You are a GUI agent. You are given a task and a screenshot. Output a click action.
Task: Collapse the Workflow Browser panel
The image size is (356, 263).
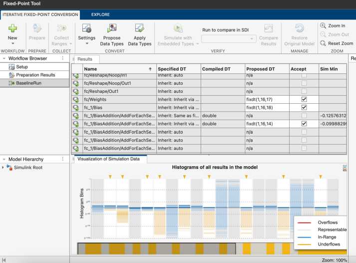(4, 58)
